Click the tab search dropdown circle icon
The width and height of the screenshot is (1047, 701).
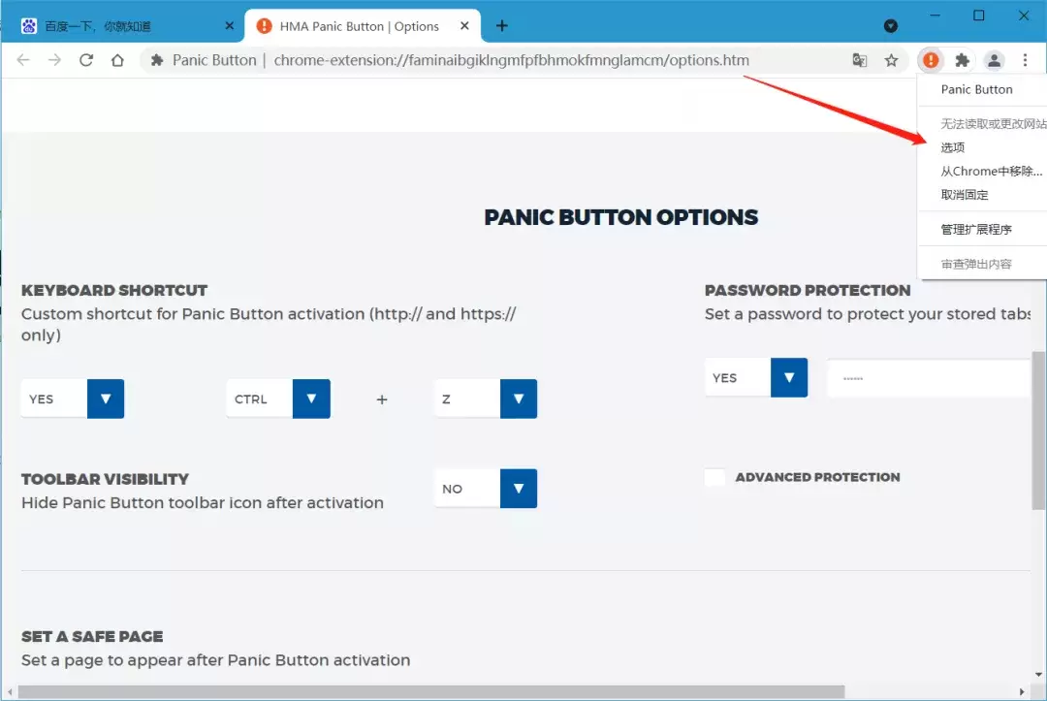[891, 26]
